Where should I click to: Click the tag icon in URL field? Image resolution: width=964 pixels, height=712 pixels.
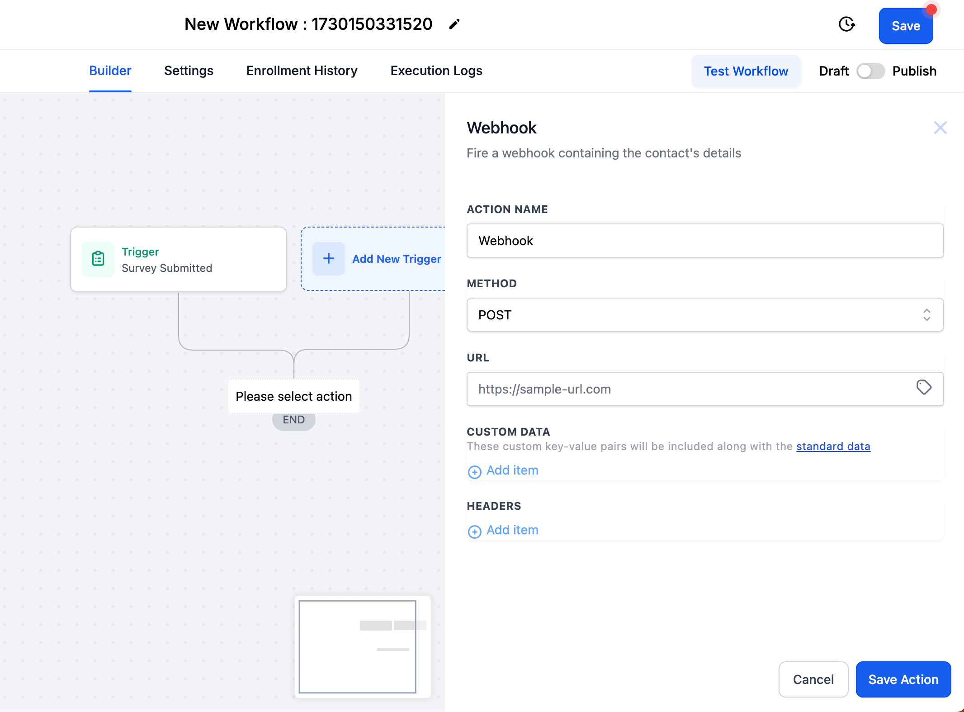(923, 387)
